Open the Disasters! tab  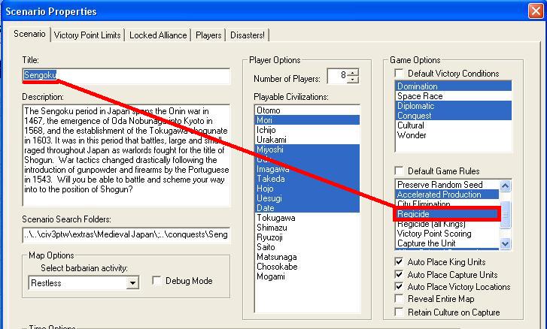pyautogui.click(x=247, y=35)
